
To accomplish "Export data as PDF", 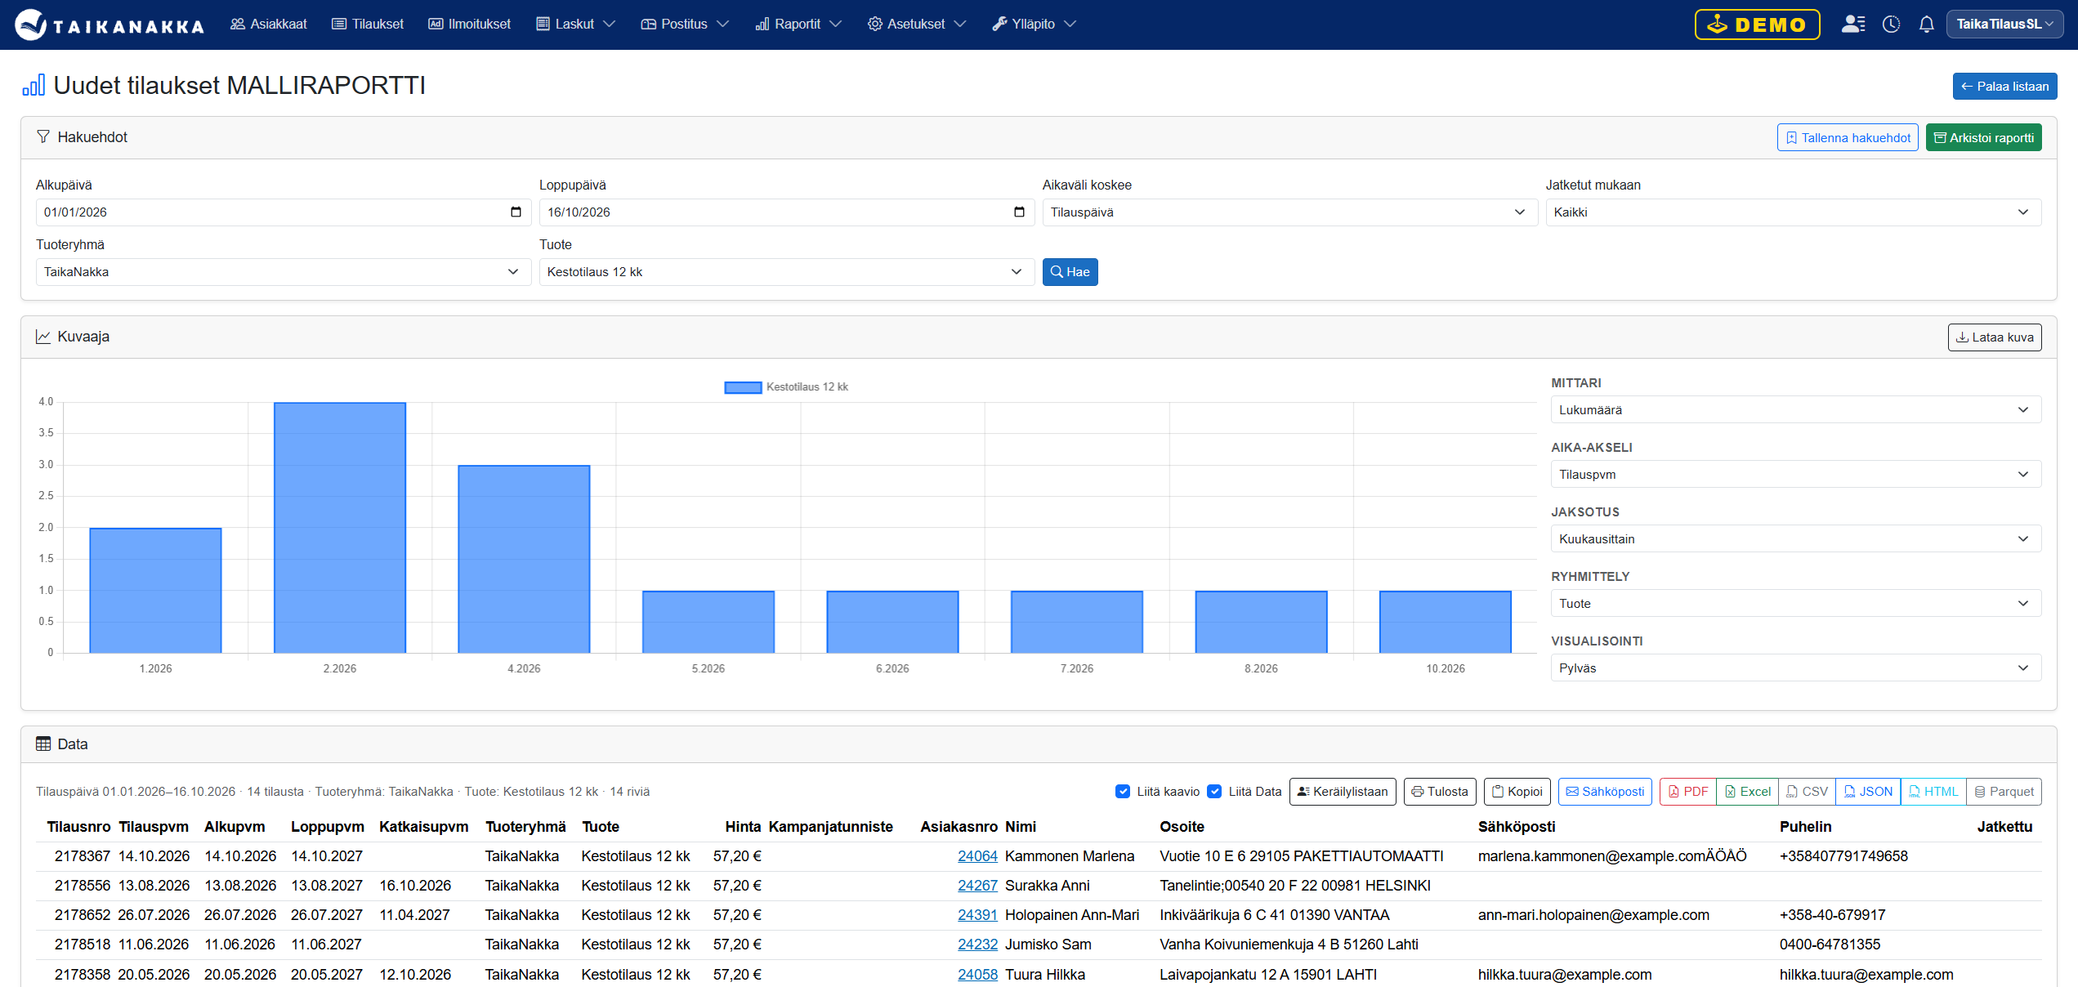I will [1688, 792].
